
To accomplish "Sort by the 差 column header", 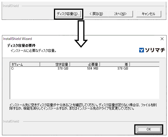I will (115, 64).
